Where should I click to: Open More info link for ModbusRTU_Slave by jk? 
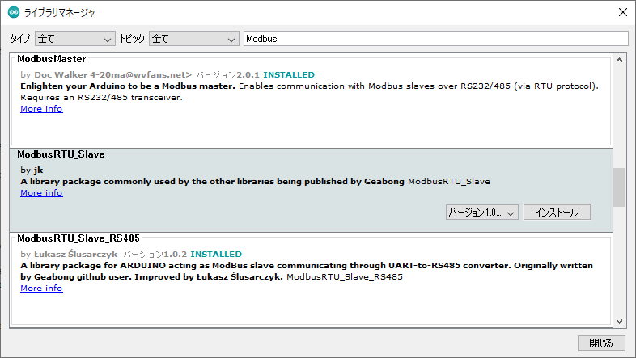[41, 193]
